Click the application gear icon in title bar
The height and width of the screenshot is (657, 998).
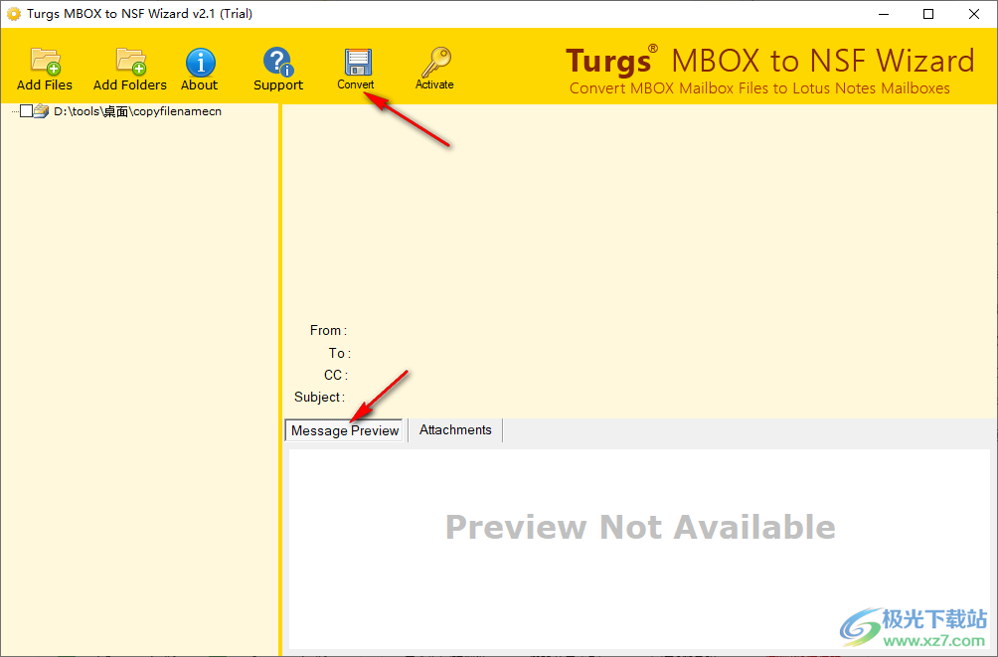[x=13, y=13]
